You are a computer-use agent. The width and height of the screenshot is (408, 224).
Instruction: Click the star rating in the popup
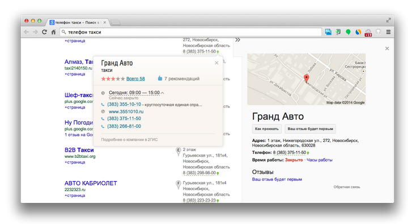113,79
